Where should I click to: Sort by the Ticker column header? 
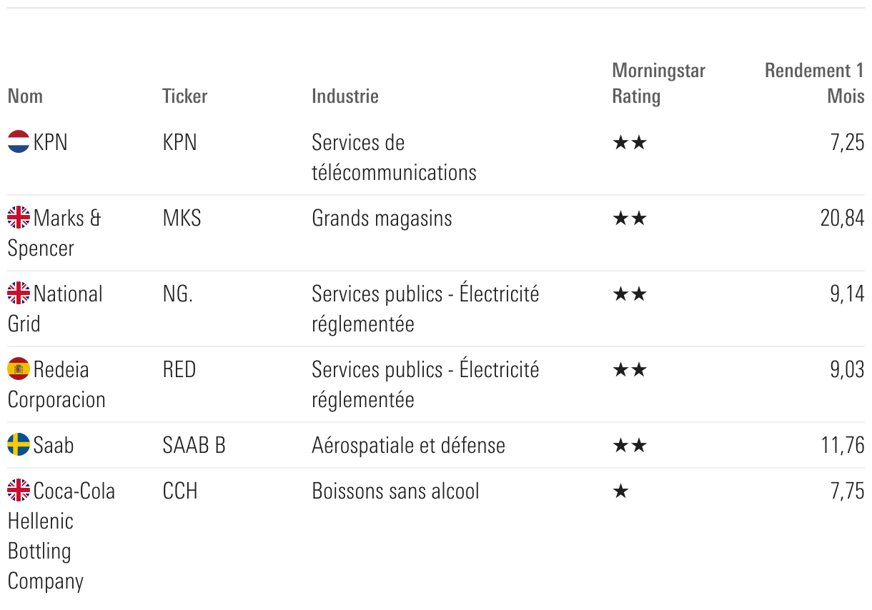[184, 96]
